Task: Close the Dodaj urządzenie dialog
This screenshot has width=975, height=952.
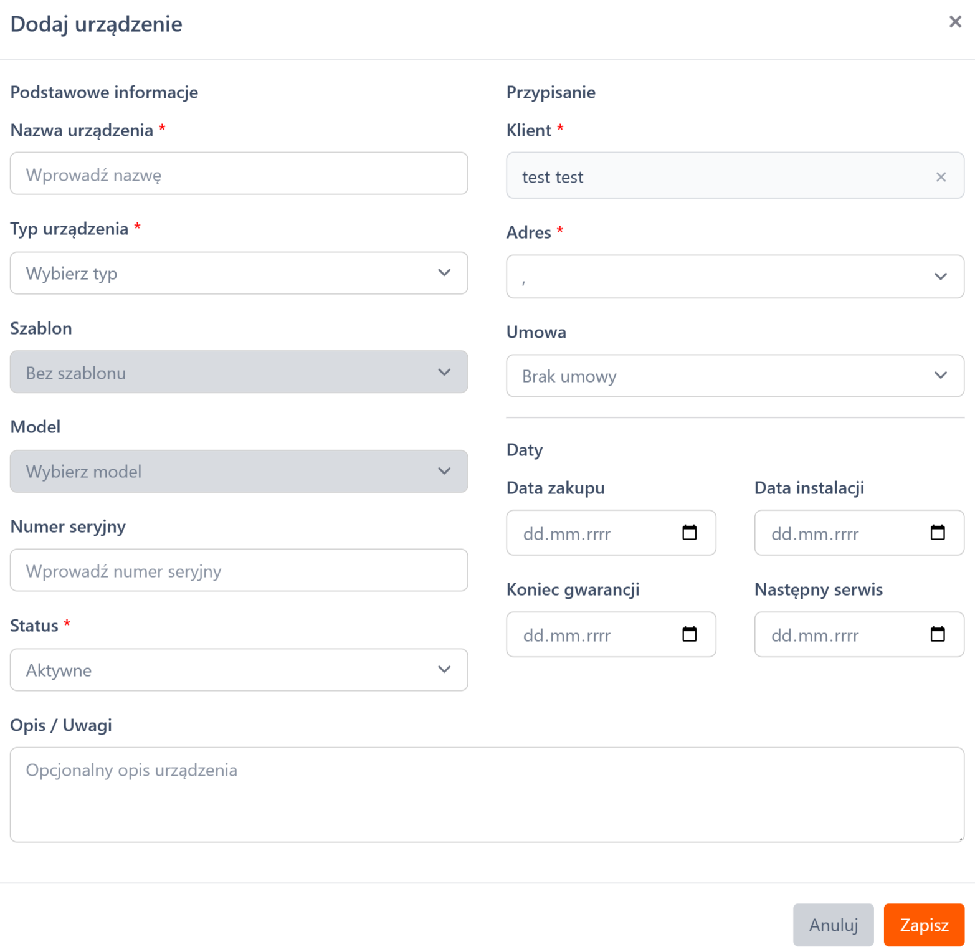Action: tap(955, 22)
